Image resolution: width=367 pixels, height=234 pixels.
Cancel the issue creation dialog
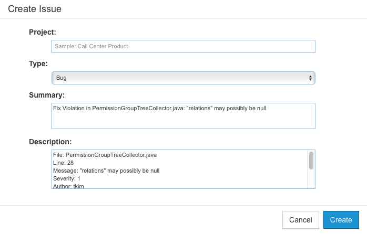pos(301,220)
